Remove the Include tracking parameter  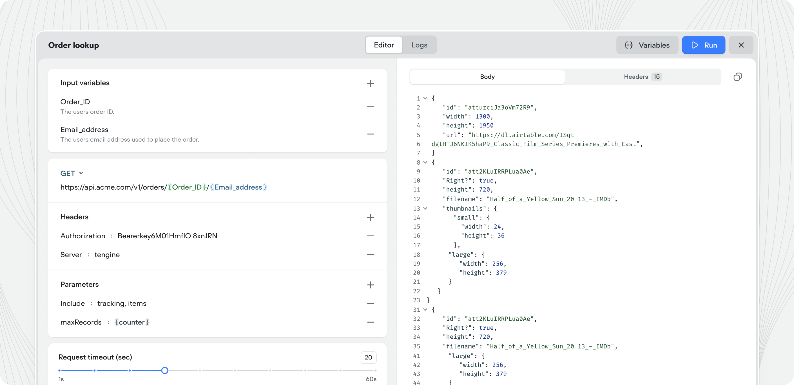371,303
